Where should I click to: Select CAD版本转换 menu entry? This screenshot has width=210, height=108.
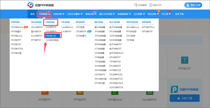(x=52, y=40)
